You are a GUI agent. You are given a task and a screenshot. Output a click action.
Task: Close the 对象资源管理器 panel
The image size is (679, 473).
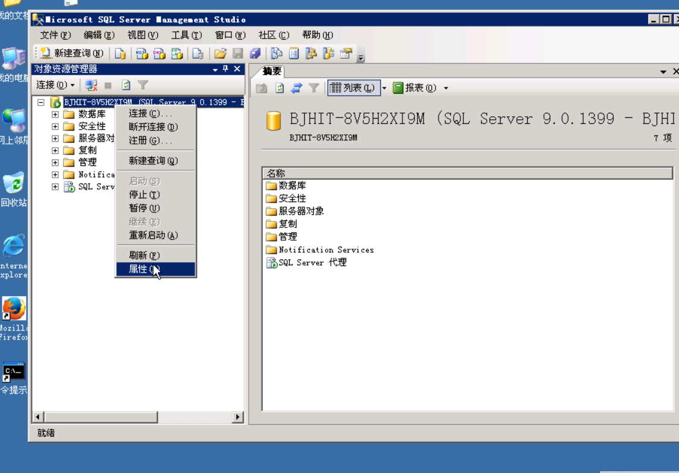point(237,69)
